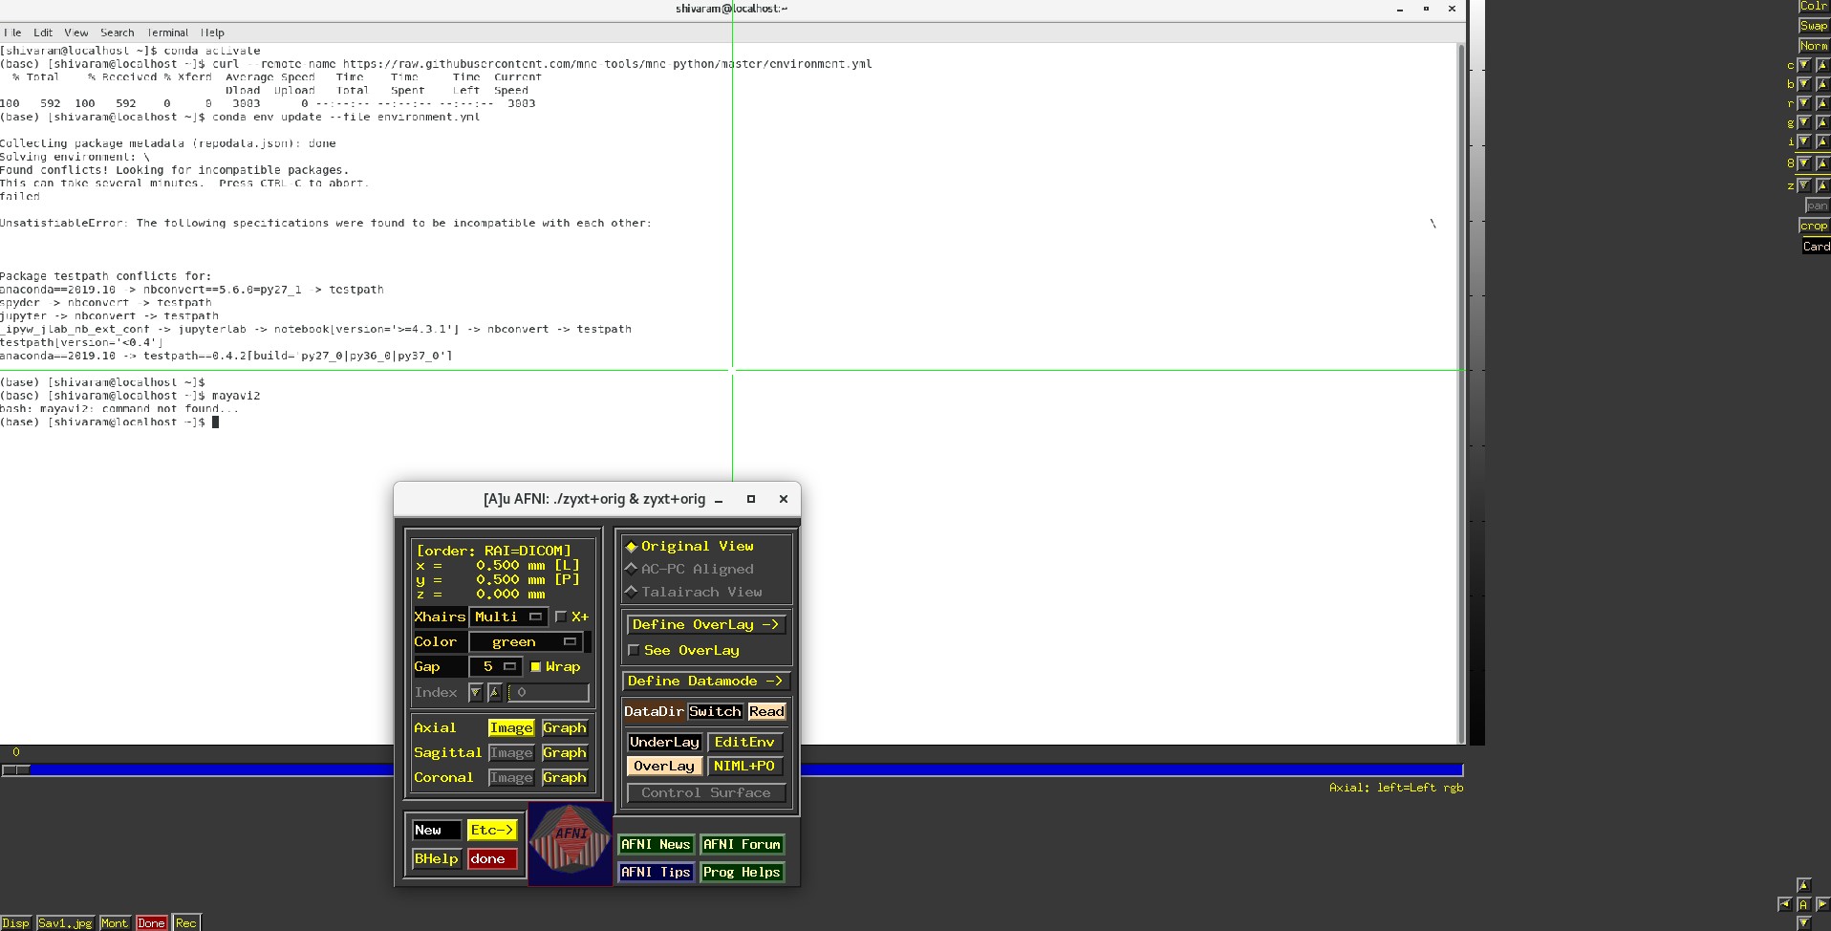Open the Disp options in the image viewer
The image size is (1831, 931).
click(x=15, y=923)
